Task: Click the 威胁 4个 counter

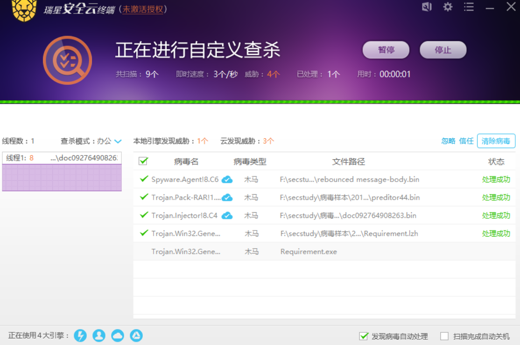Action: pos(262,74)
